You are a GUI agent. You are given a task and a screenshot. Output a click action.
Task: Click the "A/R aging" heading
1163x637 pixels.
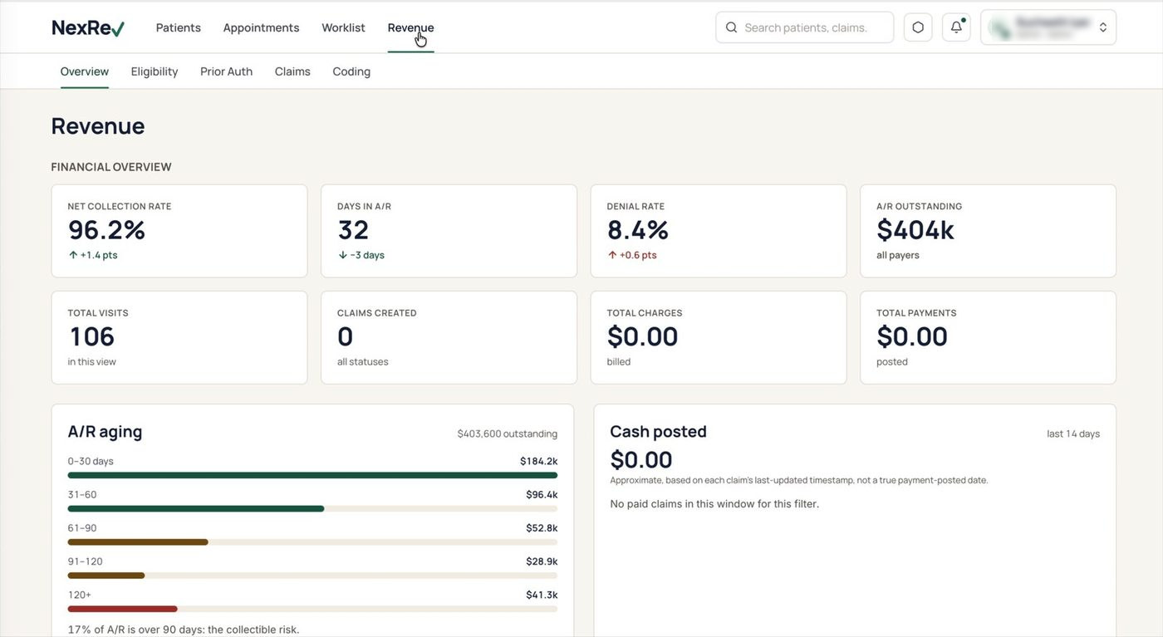coord(105,432)
